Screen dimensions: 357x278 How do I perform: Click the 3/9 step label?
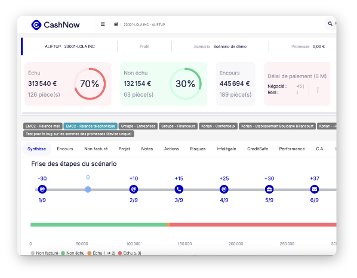click(178, 200)
